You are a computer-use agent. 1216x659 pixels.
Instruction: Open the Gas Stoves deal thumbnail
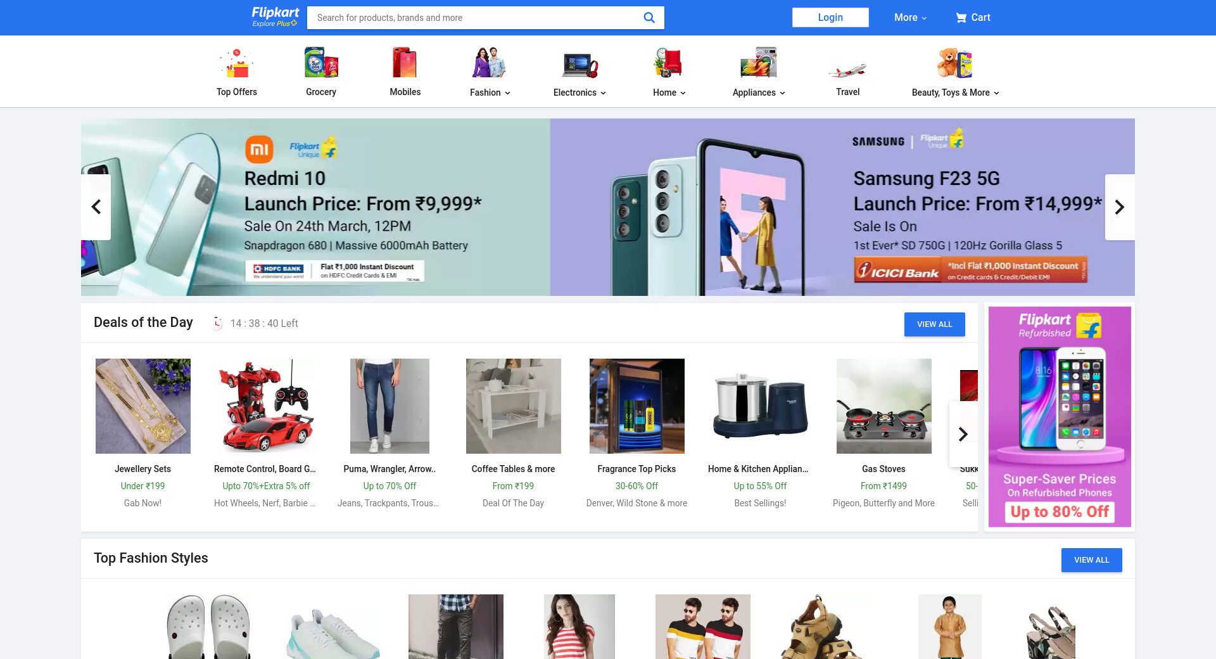coord(884,406)
